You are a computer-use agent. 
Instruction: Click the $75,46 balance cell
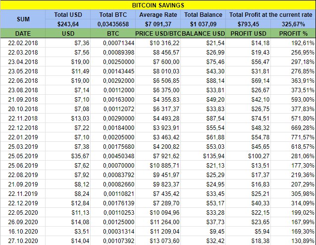(203, 62)
